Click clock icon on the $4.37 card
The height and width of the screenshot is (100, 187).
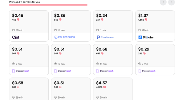click(x=98, y=97)
